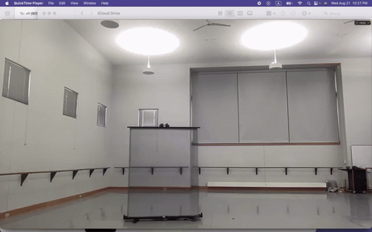Image resolution: width=372 pixels, height=232 pixels.
Task: Open the Window menu
Action: tap(90, 3)
